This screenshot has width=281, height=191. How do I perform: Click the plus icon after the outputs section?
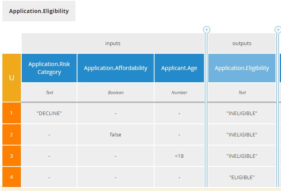click(x=278, y=30)
